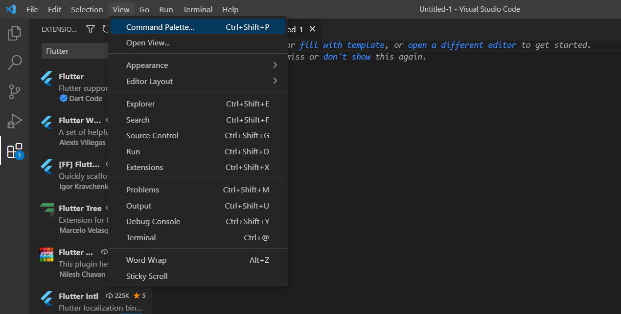This screenshot has width=621, height=314.
Task: Click the Search magnifier in activity bar
Action: coord(15,62)
